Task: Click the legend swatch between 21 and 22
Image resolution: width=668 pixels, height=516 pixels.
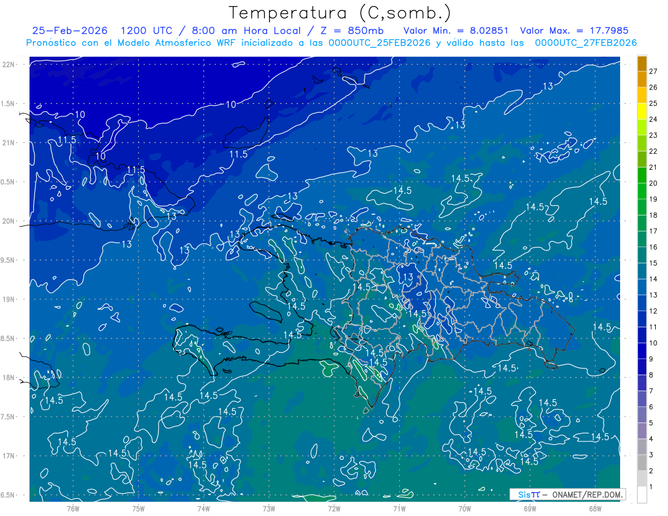Action: [642, 159]
